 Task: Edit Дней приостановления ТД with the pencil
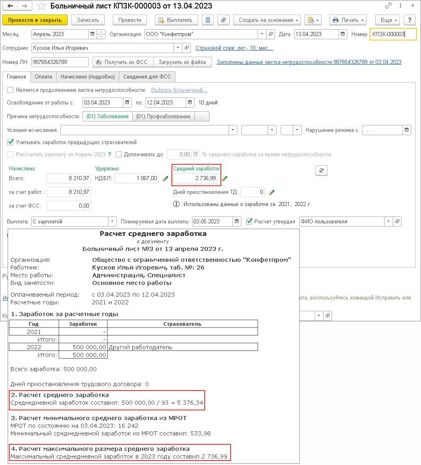[x=272, y=192]
